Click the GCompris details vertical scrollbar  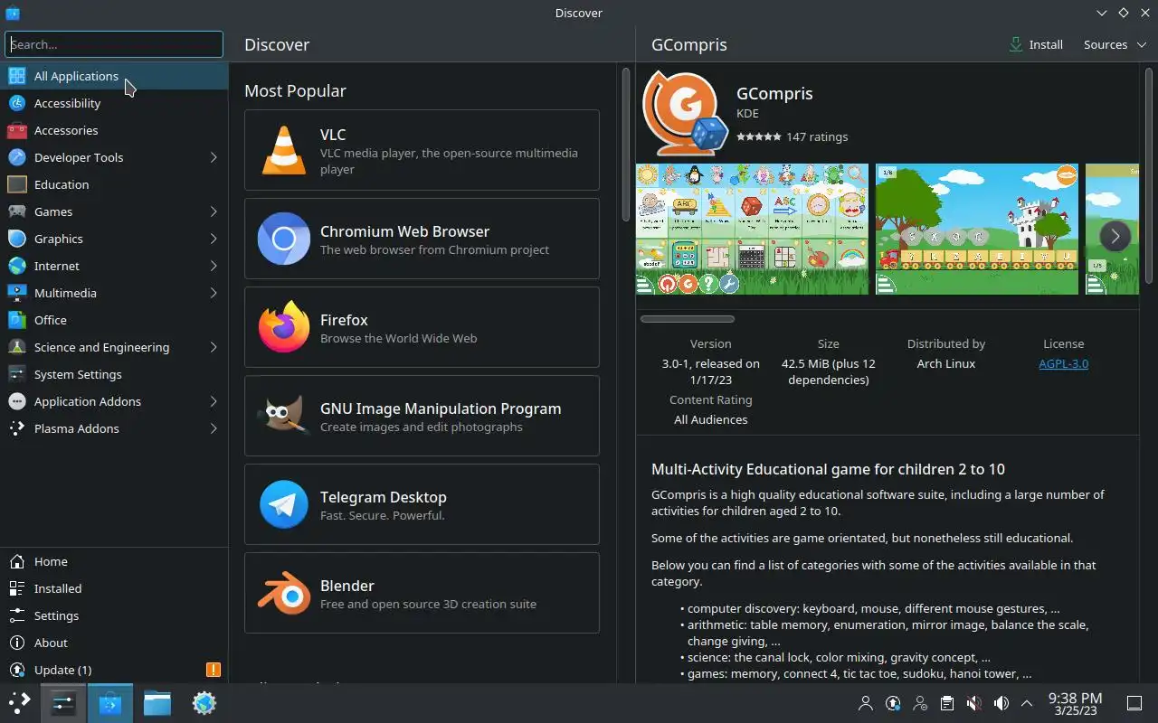coord(1151,176)
